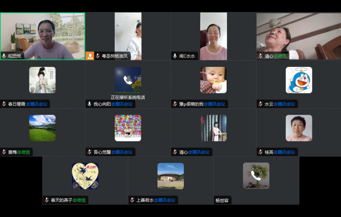
Task: Click the 吾心觉醒 name label
Action: [102, 152]
